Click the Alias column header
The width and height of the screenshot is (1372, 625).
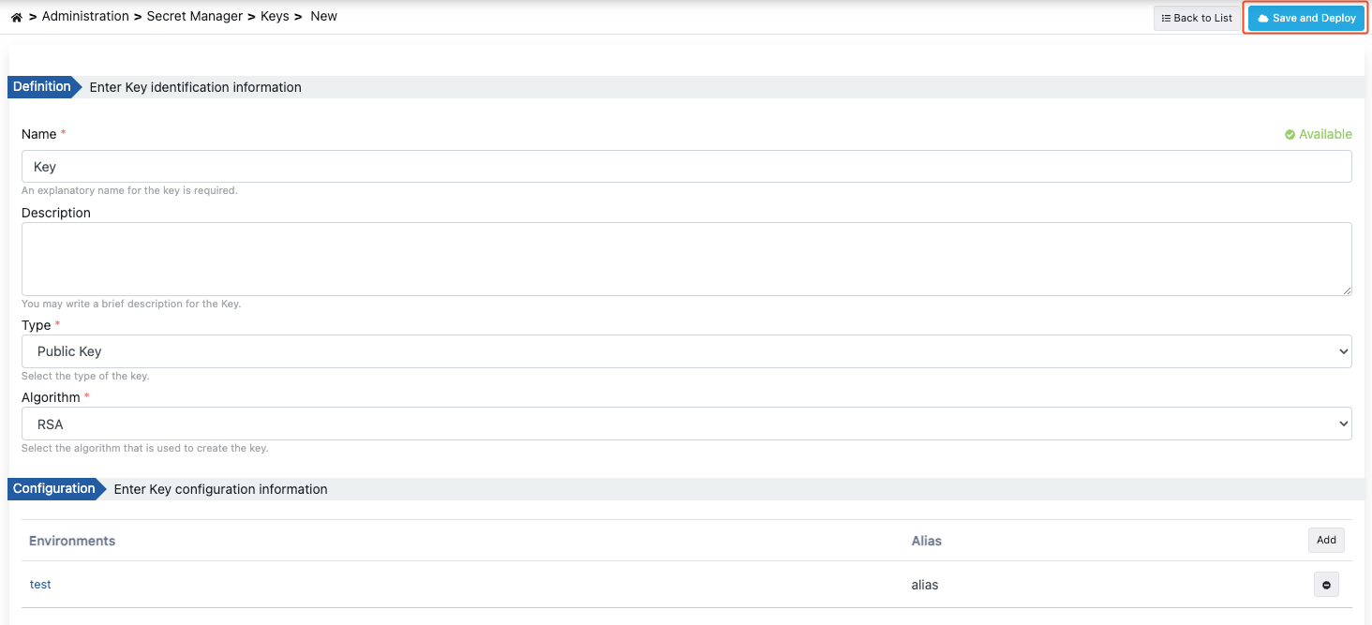pos(926,541)
